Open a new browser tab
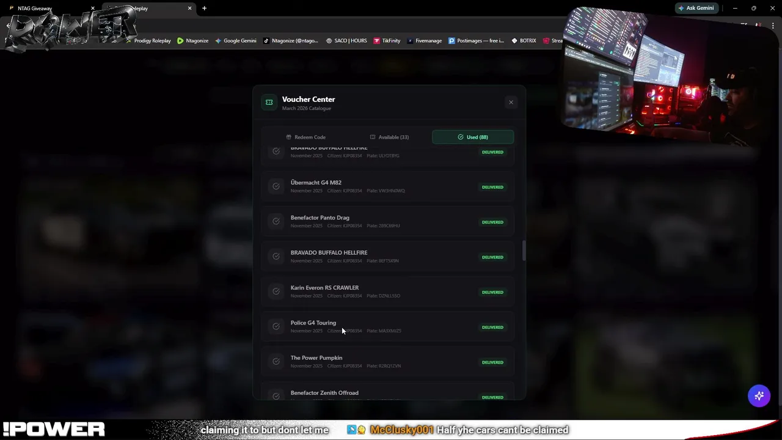Image resolution: width=782 pixels, height=440 pixels. [204, 8]
